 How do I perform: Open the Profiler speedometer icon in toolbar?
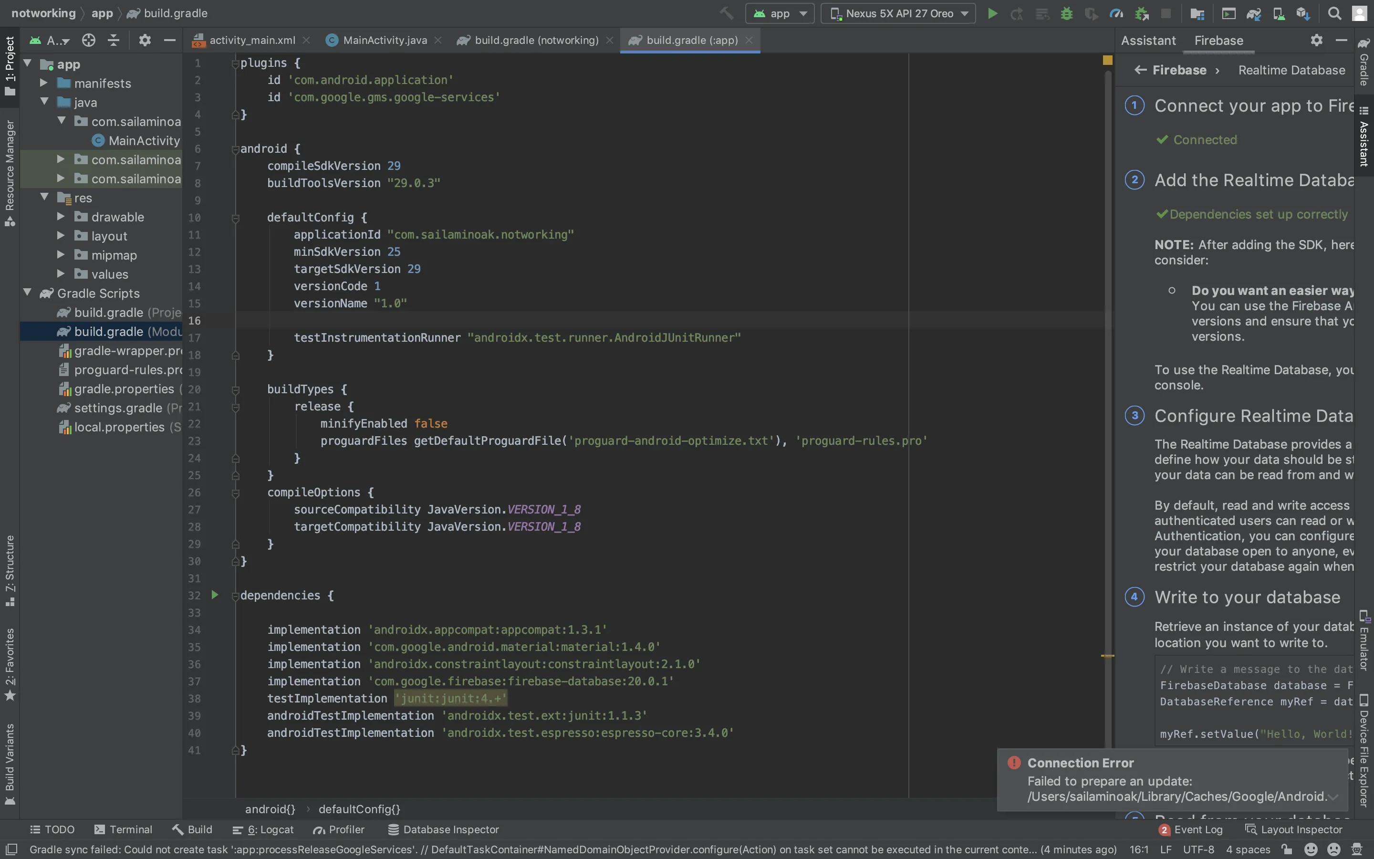click(1116, 14)
